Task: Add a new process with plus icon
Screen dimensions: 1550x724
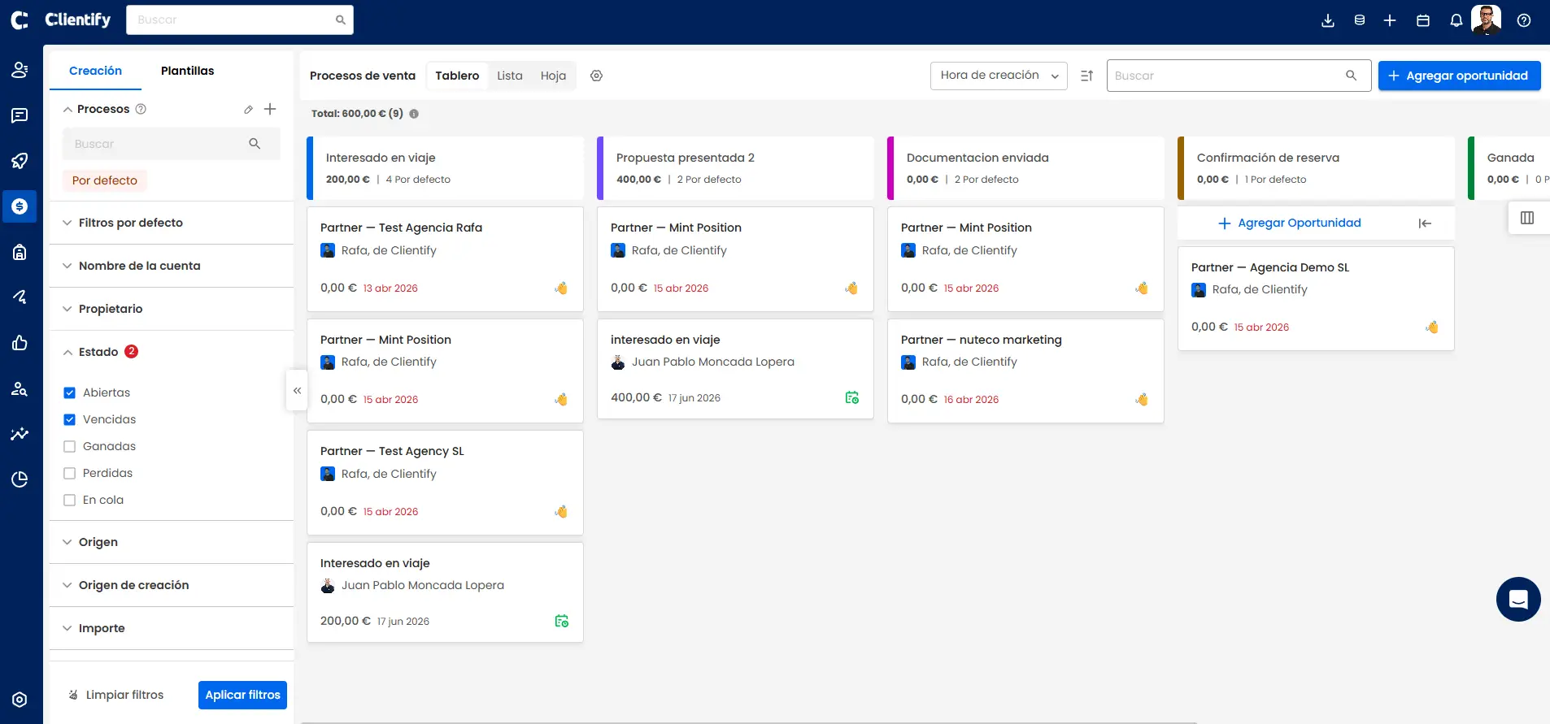Action: (270, 109)
